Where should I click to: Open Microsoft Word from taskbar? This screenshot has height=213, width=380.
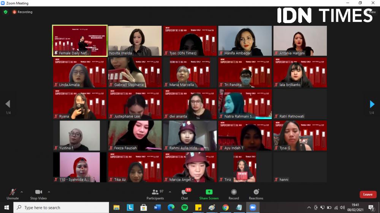click(157, 207)
